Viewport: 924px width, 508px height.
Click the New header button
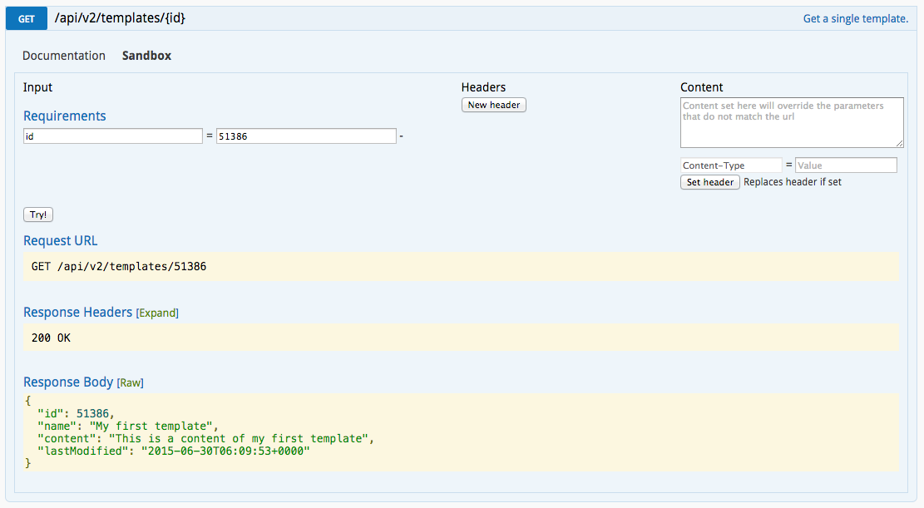(x=494, y=105)
